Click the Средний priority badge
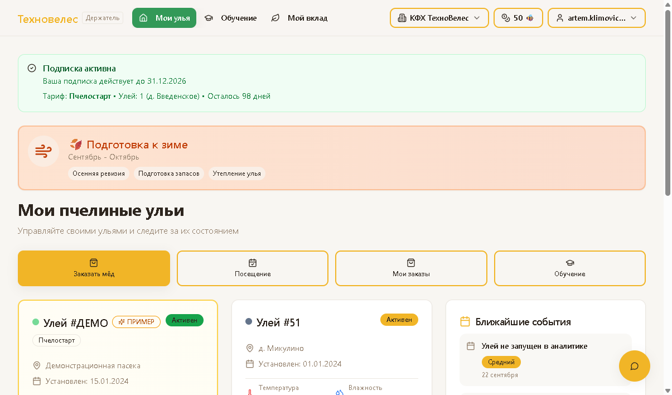The width and height of the screenshot is (672, 395). pyautogui.click(x=501, y=362)
